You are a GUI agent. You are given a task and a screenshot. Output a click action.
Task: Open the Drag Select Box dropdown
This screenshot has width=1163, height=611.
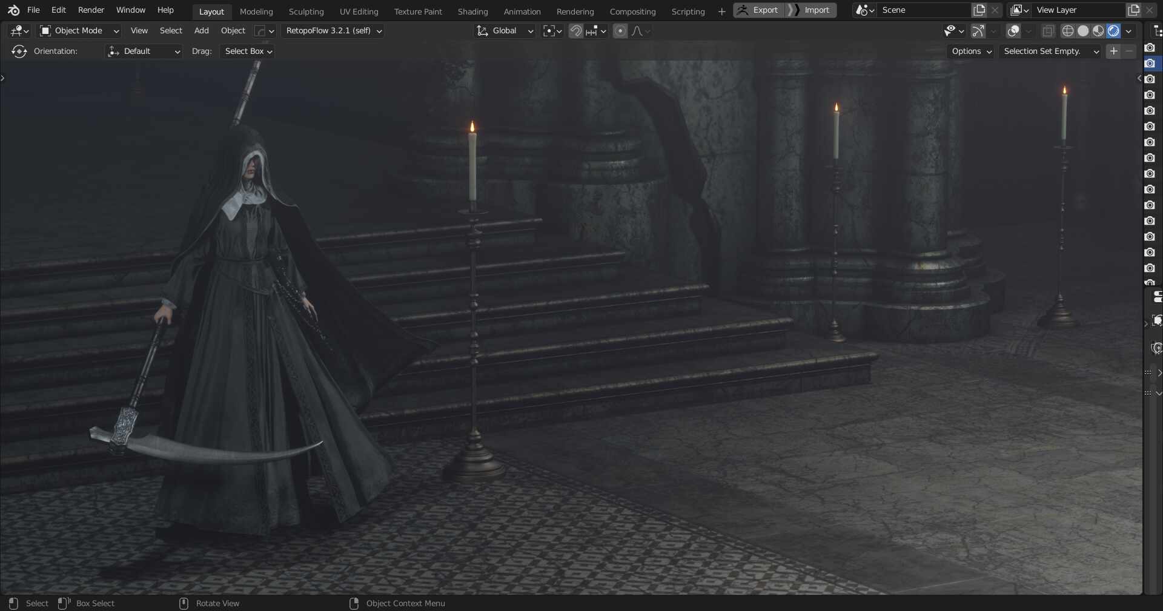tap(248, 51)
